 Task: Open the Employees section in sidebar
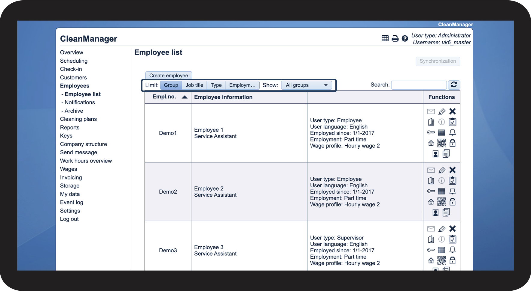[75, 86]
